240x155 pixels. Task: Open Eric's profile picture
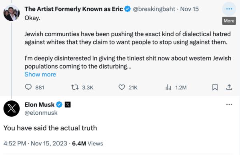tap(12, 13)
